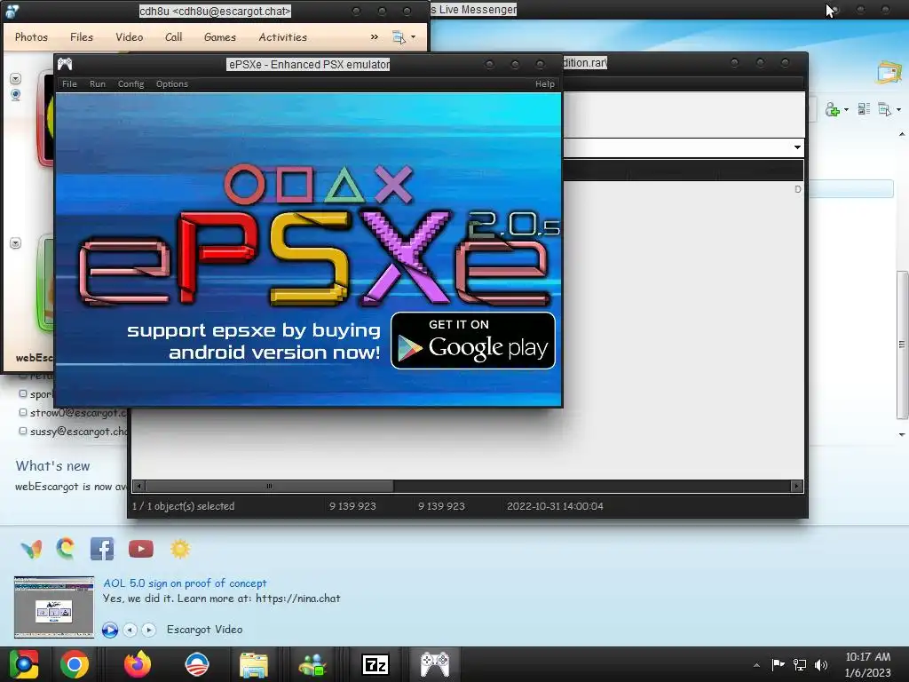
Task: Click the YouTube icon in Messenger
Action: tap(141, 549)
